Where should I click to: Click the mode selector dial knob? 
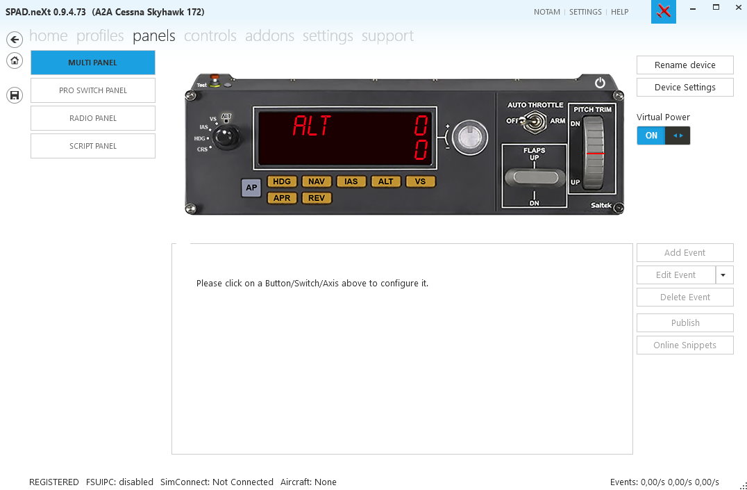(224, 138)
